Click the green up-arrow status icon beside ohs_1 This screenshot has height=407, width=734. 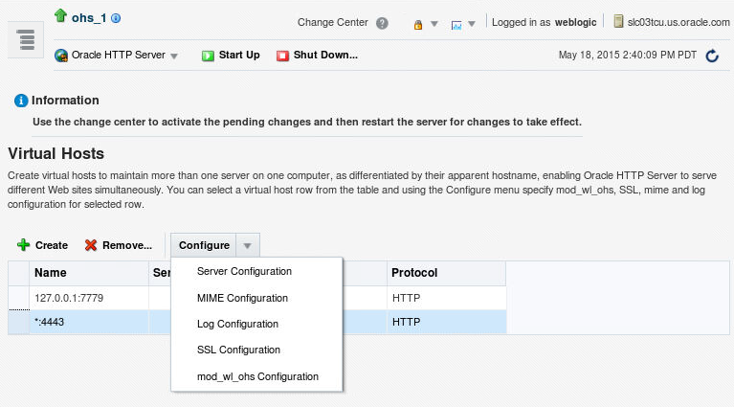pos(60,15)
